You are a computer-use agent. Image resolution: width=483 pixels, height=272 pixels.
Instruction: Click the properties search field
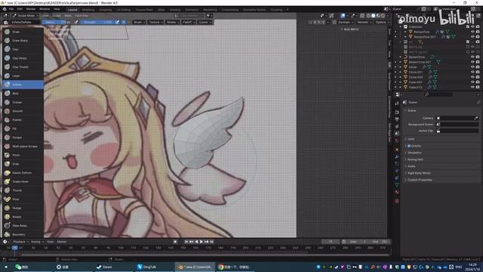[x=438, y=94]
